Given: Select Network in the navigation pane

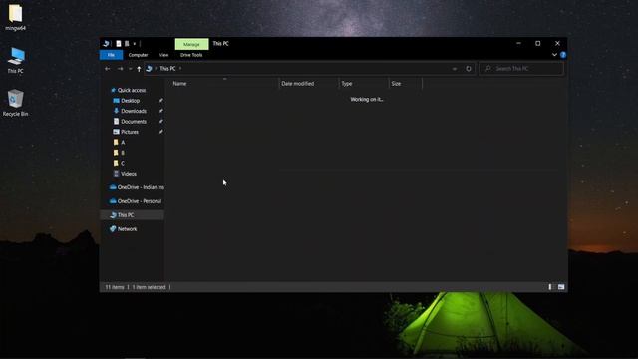Looking at the screenshot, I should point(124,229).
